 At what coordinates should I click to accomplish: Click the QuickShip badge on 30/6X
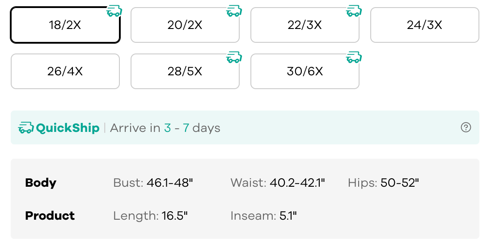tap(354, 57)
